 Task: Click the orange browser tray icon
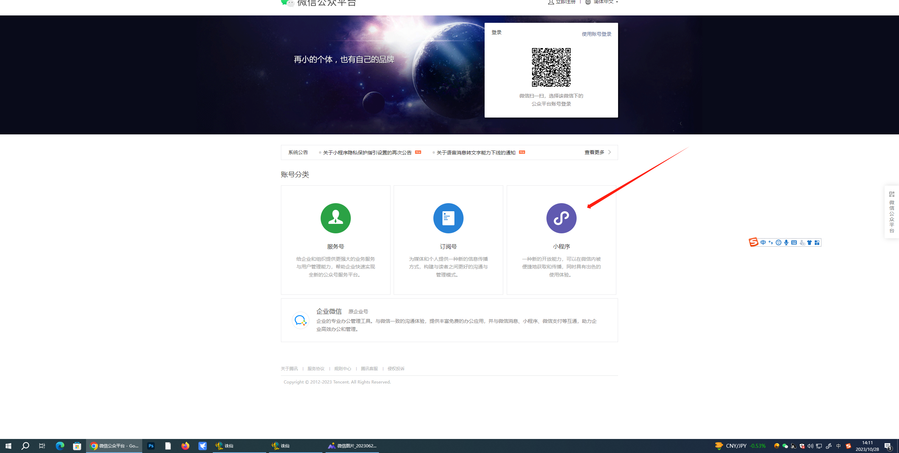(776, 446)
